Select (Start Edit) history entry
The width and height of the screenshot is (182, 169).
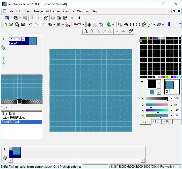(x=21, y=114)
